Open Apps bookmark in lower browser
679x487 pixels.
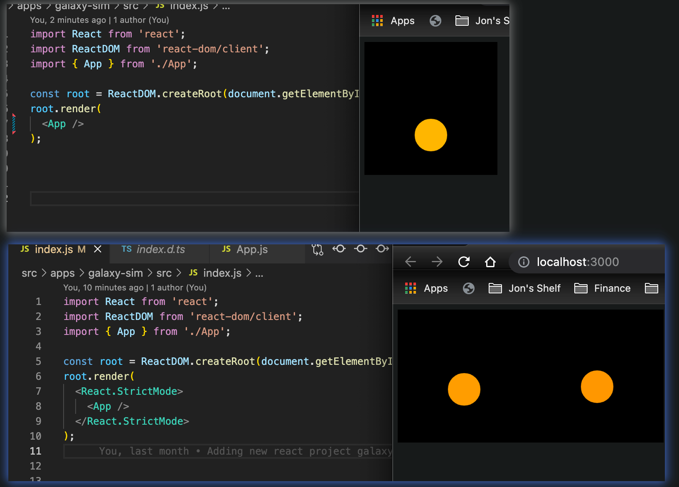pyautogui.click(x=426, y=288)
